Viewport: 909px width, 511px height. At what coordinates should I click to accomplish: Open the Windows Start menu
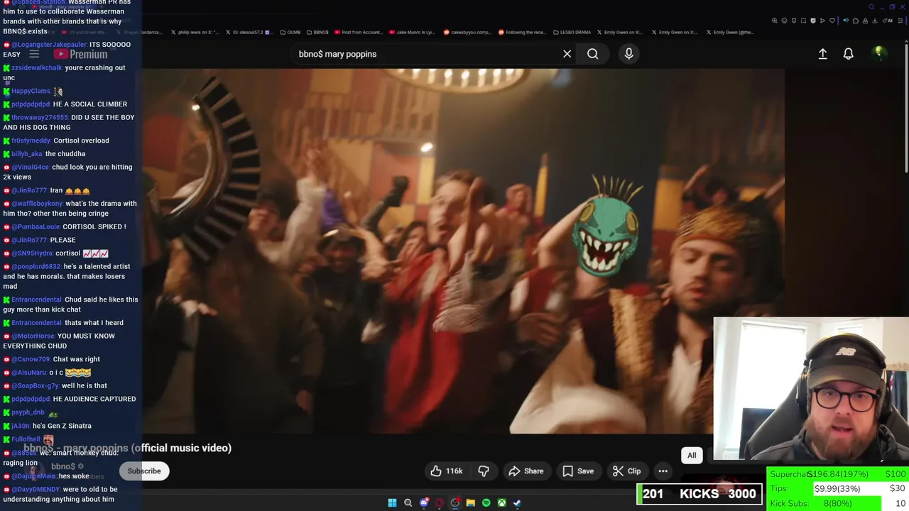click(x=392, y=502)
